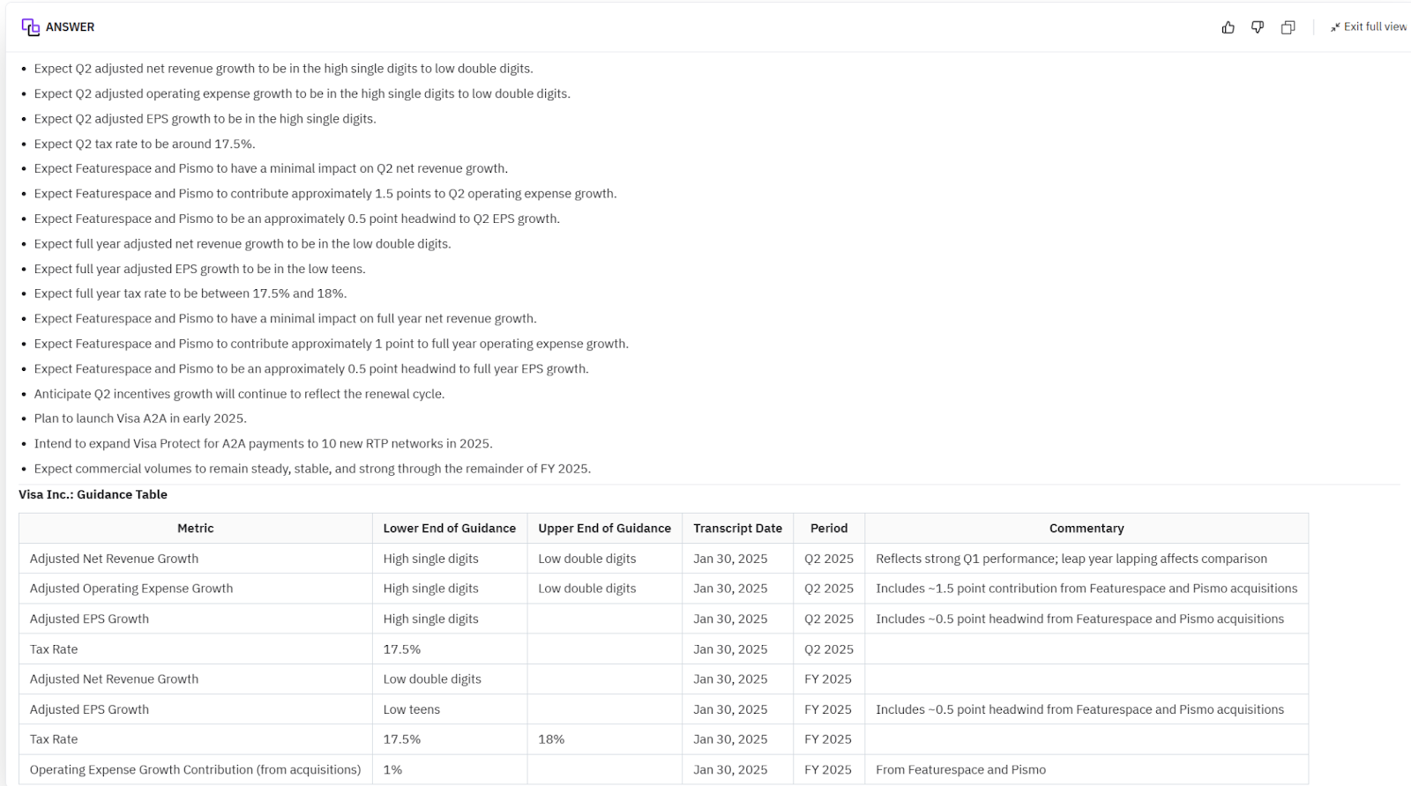
Task: Select the Period column header
Action: [x=829, y=529]
